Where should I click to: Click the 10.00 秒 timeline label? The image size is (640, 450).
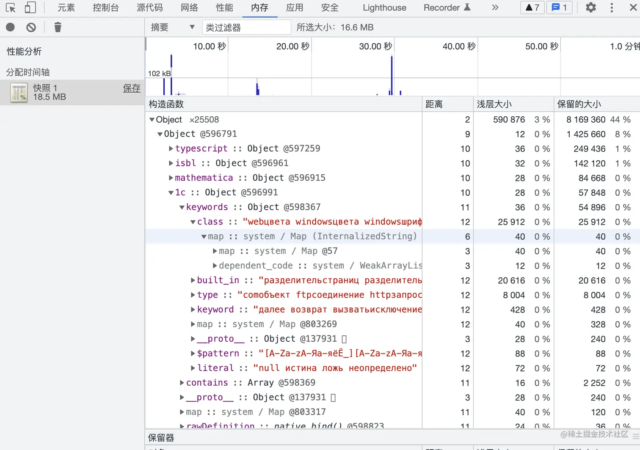pyautogui.click(x=210, y=47)
